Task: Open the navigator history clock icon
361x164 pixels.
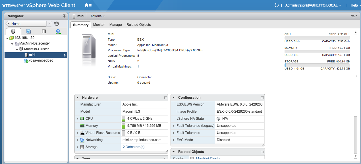Action: coord(57,24)
